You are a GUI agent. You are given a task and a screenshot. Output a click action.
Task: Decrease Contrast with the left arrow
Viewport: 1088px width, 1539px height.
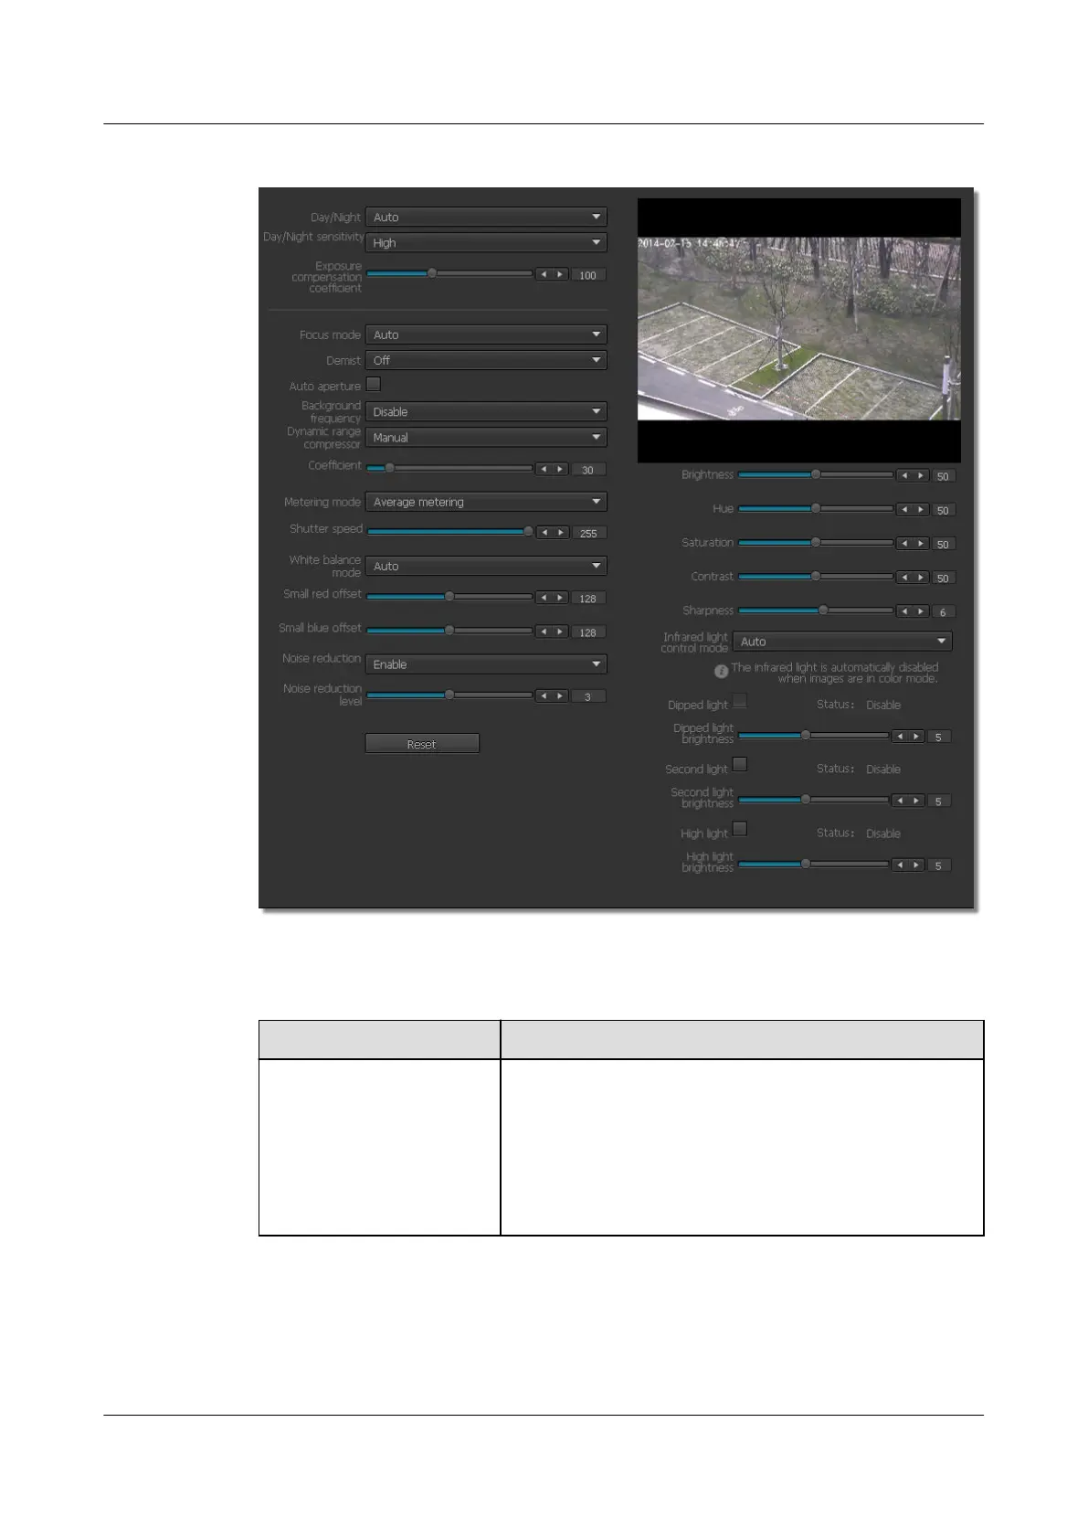[904, 577]
